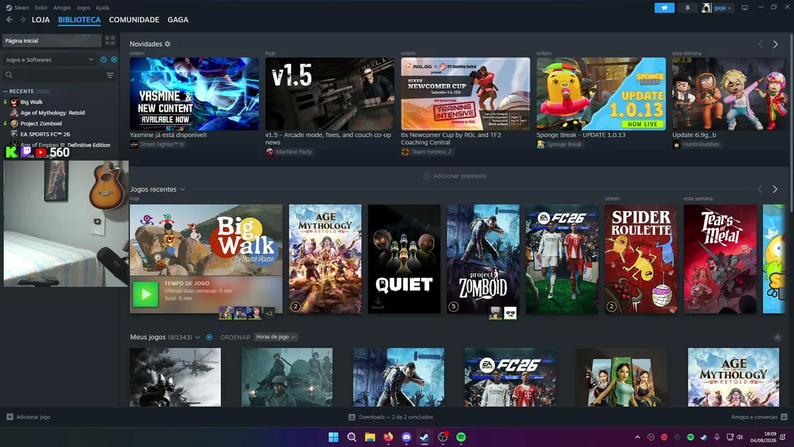Click Adicionar prateleira button
Image resolution: width=794 pixels, height=447 pixels.
pyautogui.click(x=455, y=176)
